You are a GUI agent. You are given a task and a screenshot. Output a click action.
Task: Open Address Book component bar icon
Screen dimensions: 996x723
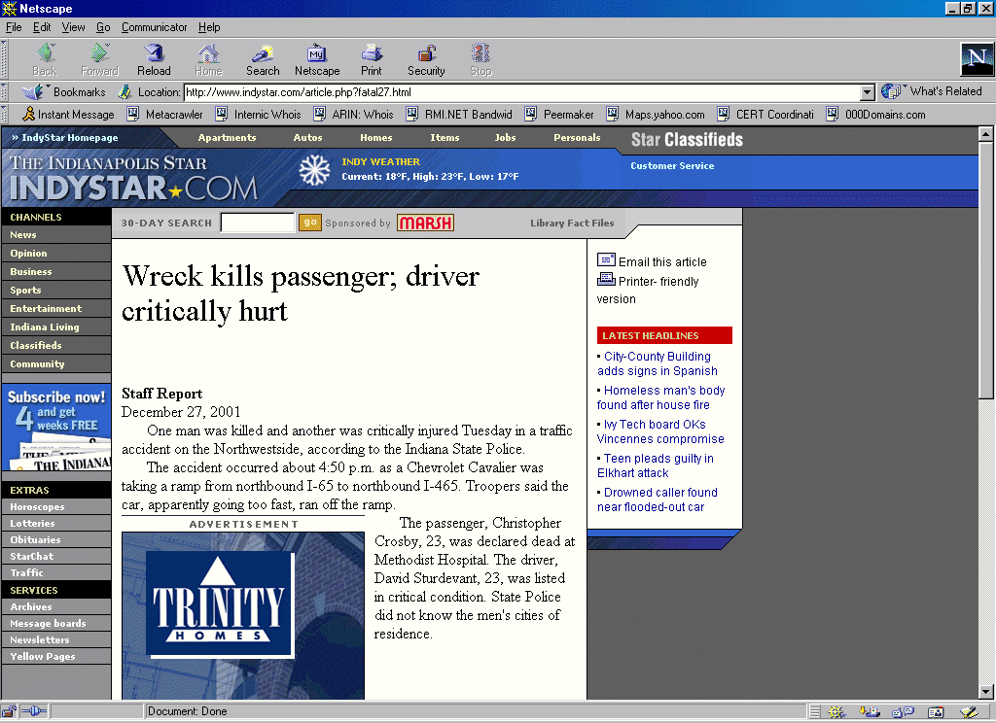936,712
